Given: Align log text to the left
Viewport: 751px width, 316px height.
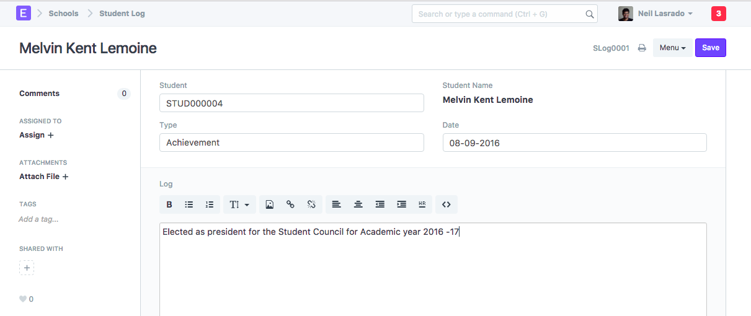Looking at the screenshot, I should click(336, 204).
